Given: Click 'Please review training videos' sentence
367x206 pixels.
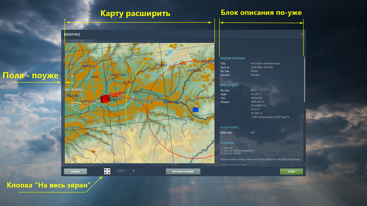Looking at the screenshot, I should pos(261,159).
